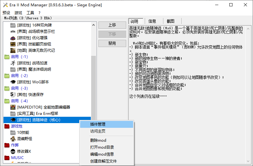Click the portrait icon beside 英雄无敌历代记
Image resolution: width=253 pixels, height=166 pixels.
13,50
